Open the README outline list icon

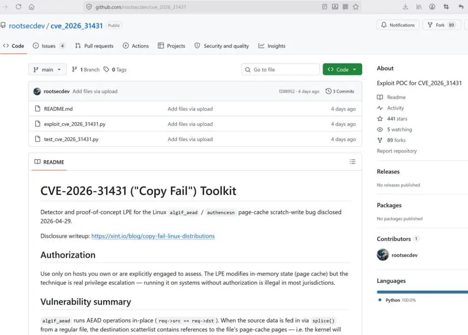(x=352, y=162)
